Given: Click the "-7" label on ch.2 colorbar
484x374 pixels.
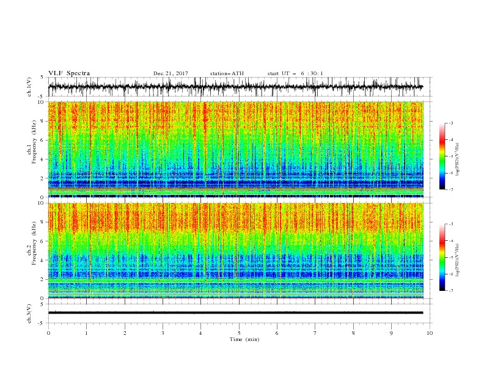Looking at the screenshot, I should 450,291.
